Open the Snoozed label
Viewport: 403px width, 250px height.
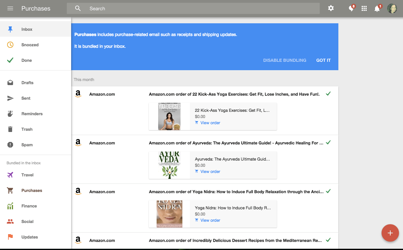click(30, 45)
